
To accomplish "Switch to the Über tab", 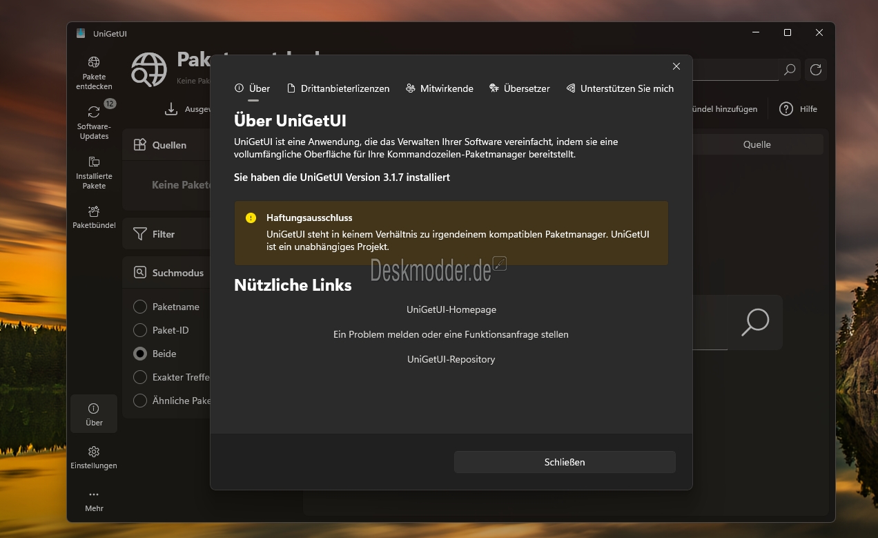I will (253, 88).
